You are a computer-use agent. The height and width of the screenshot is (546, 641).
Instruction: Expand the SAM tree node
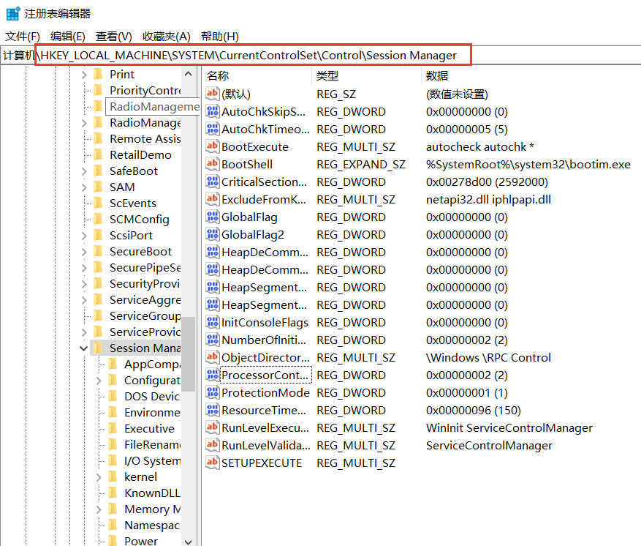(84, 187)
